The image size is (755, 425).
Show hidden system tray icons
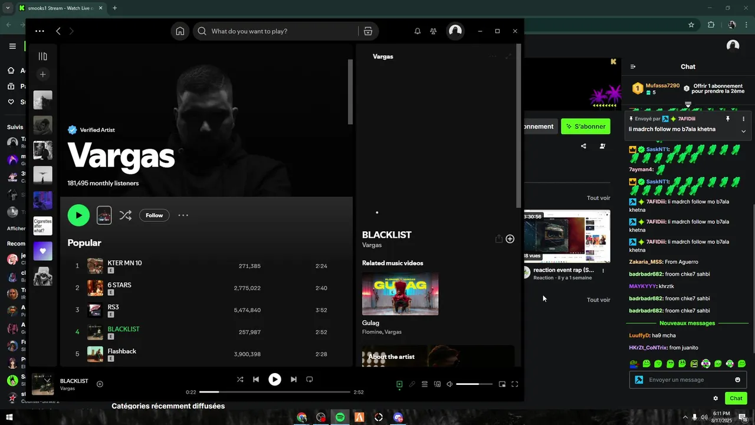point(685,417)
